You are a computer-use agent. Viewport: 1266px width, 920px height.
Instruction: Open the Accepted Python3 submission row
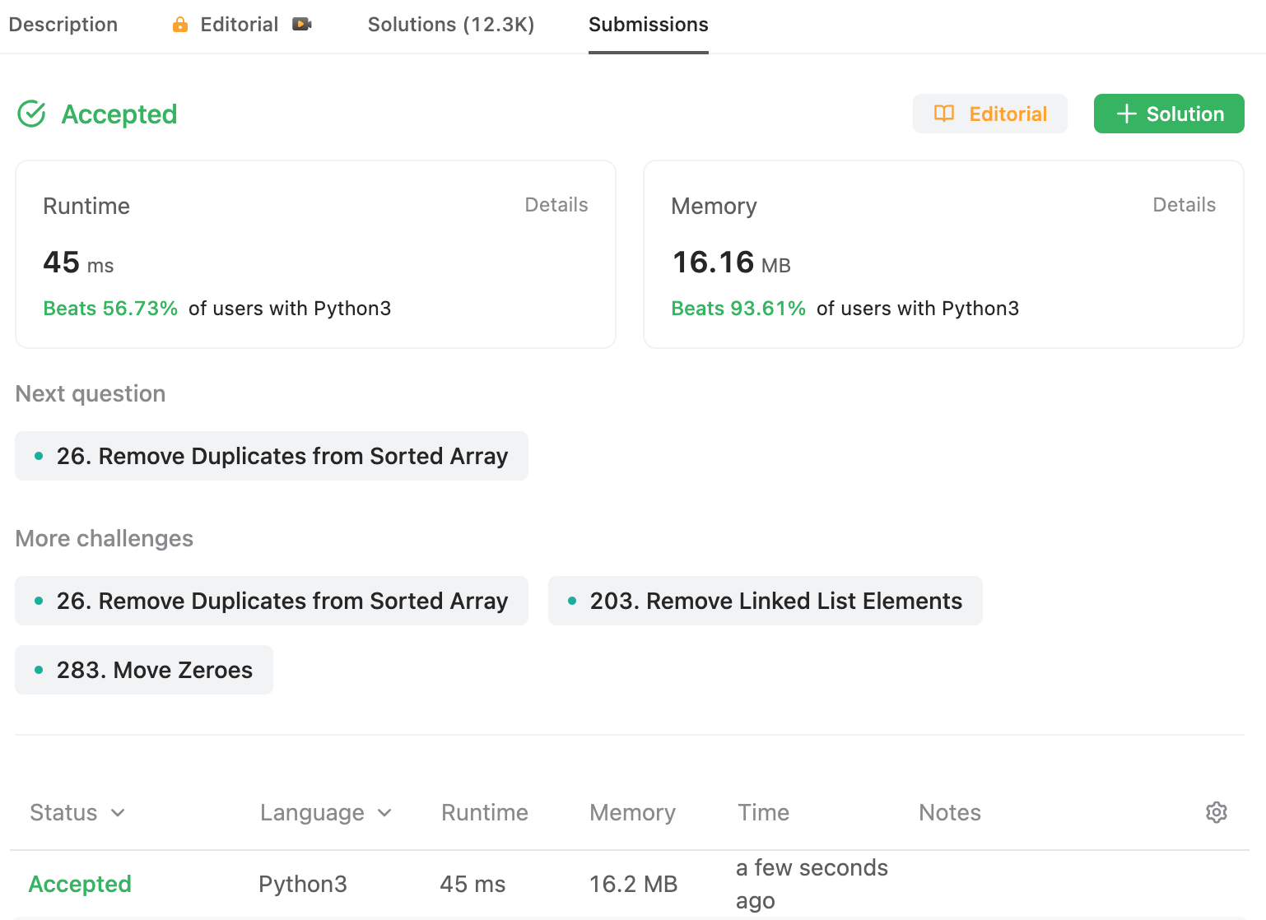pos(80,884)
